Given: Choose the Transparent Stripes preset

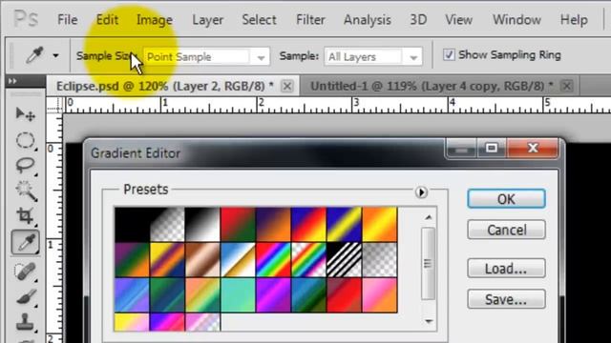Looking at the screenshot, I should click(x=345, y=260).
